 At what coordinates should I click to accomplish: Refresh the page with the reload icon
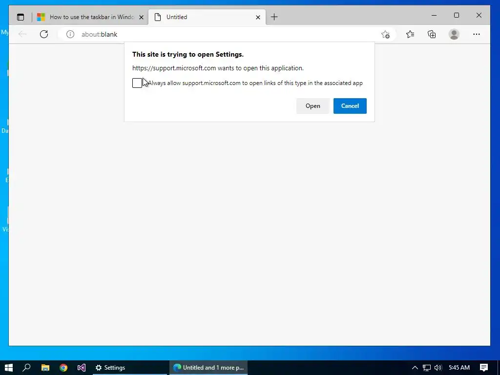point(44,34)
